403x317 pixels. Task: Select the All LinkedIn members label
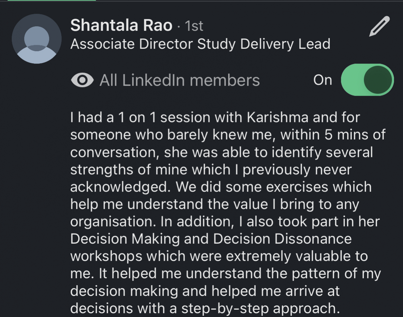180,80
